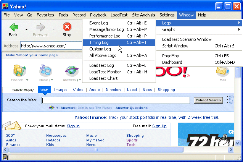Select Message/Error Log entry
The width and height of the screenshot is (243, 162).
coord(119,29)
